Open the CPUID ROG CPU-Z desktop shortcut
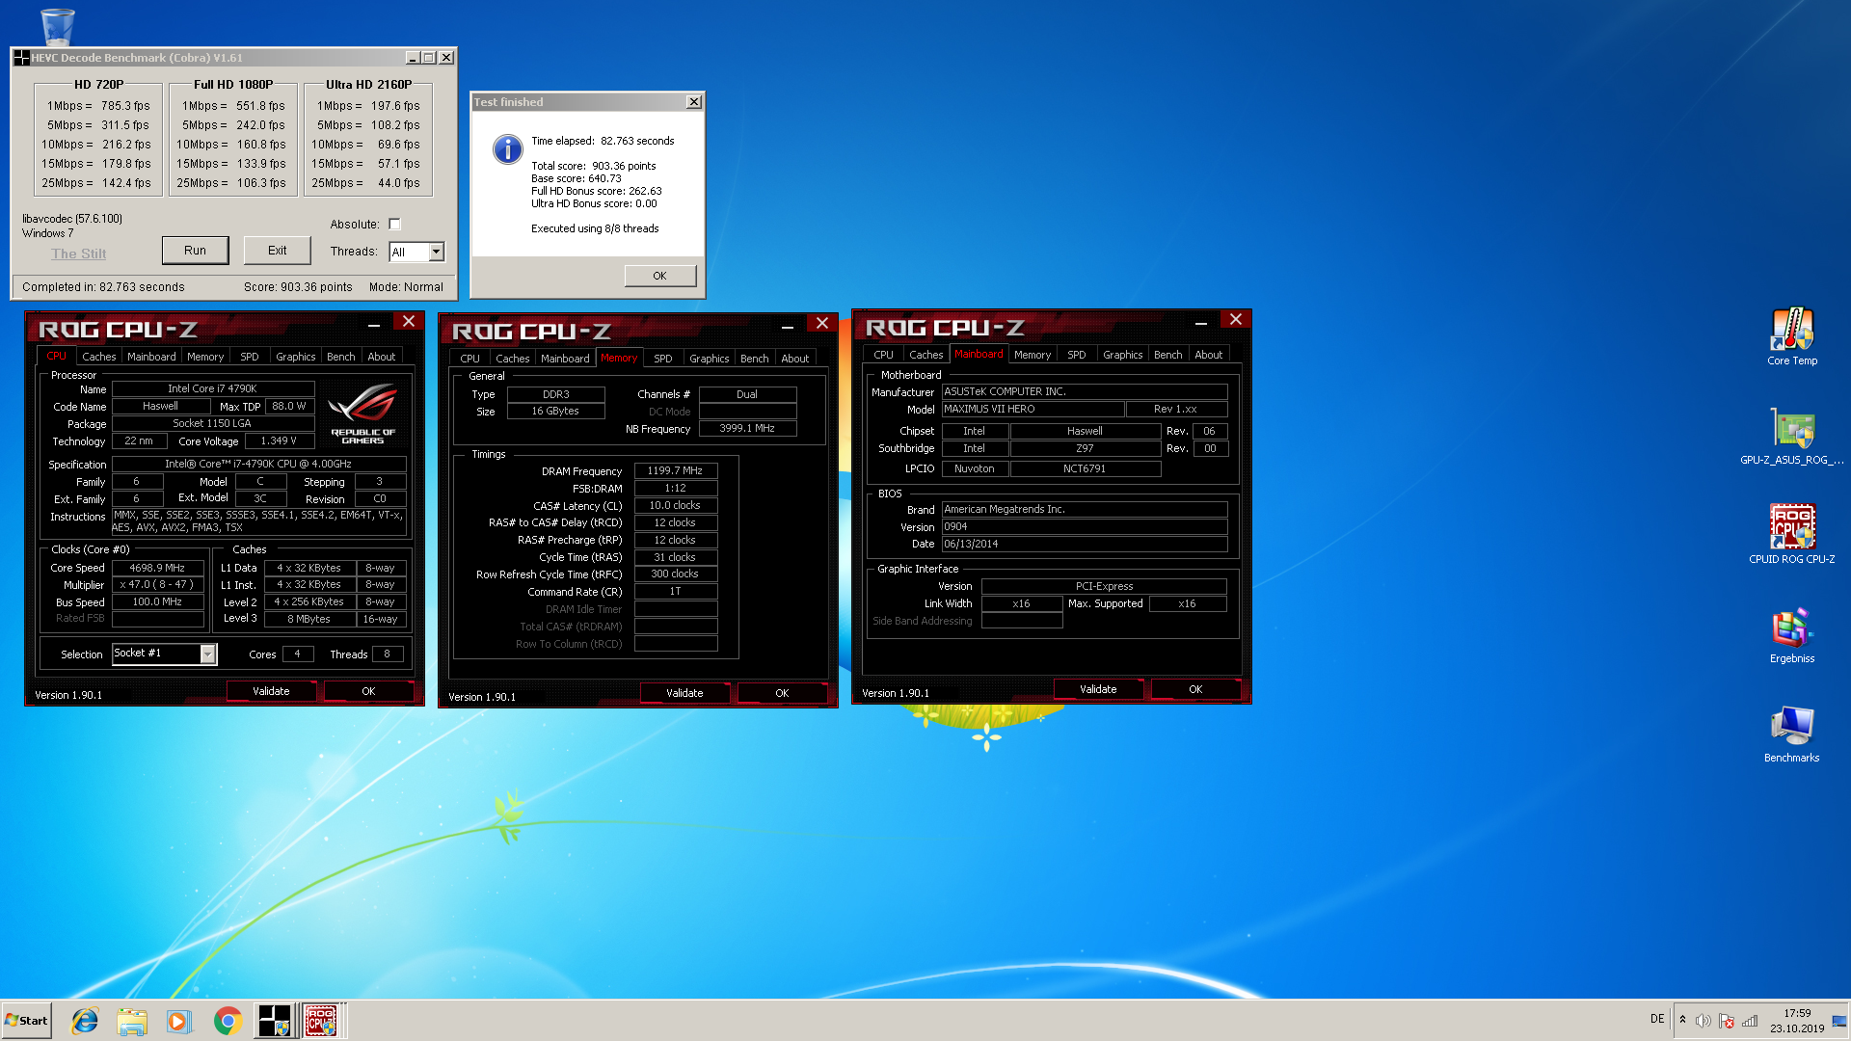The image size is (1851, 1041). (1792, 534)
